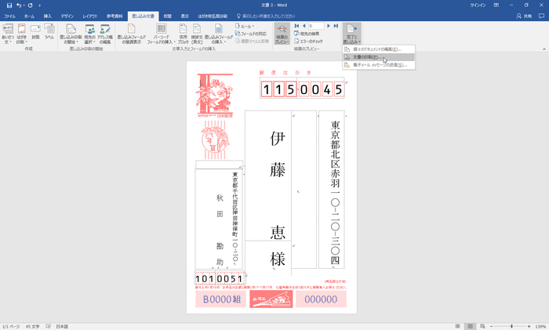Screen dimensions: 549x330
Task: Click the record number input field
Action: point(315,26)
